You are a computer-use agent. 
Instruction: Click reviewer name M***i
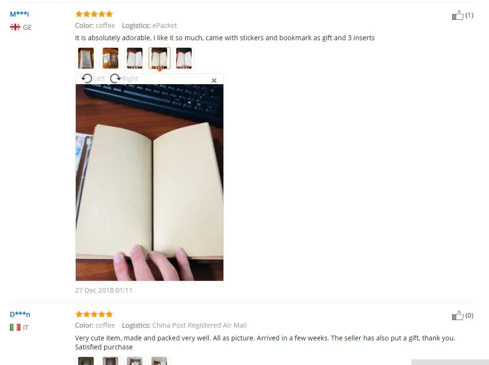19,14
